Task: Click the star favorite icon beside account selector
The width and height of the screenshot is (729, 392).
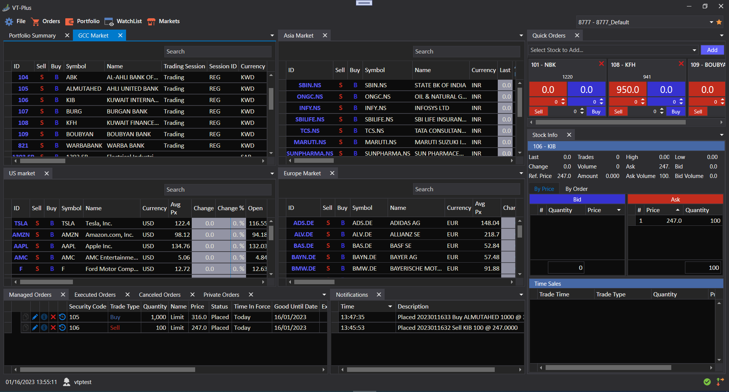Action: [719, 22]
